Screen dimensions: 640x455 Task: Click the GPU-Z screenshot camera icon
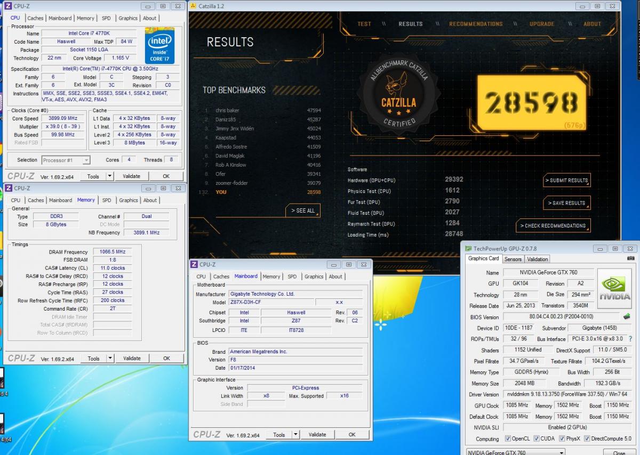631,258
